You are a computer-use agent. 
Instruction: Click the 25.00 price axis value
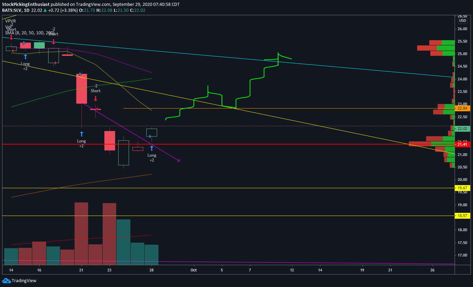462,54
